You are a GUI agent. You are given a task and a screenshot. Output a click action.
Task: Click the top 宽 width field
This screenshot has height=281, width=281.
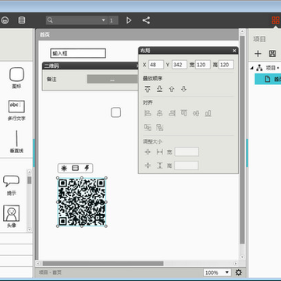pyautogui.click(x=203, y=65)
